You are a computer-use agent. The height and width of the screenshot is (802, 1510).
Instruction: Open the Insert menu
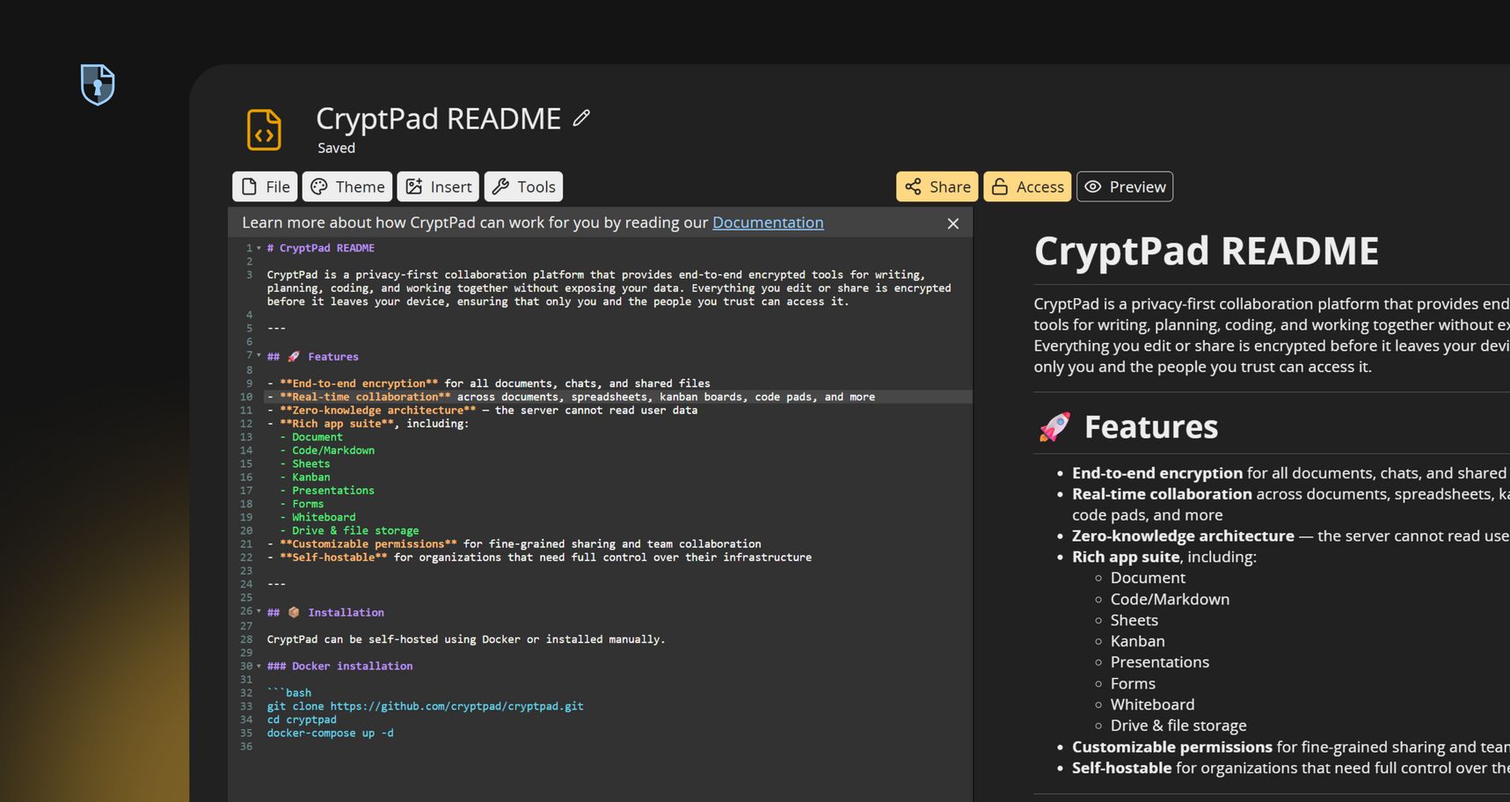point(438,186)
